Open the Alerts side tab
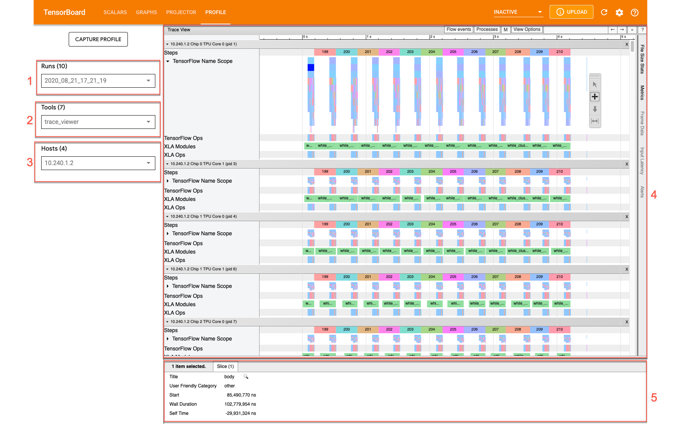Image resolution: width=682 pixels, height=424 pixels. coord(642,192)
